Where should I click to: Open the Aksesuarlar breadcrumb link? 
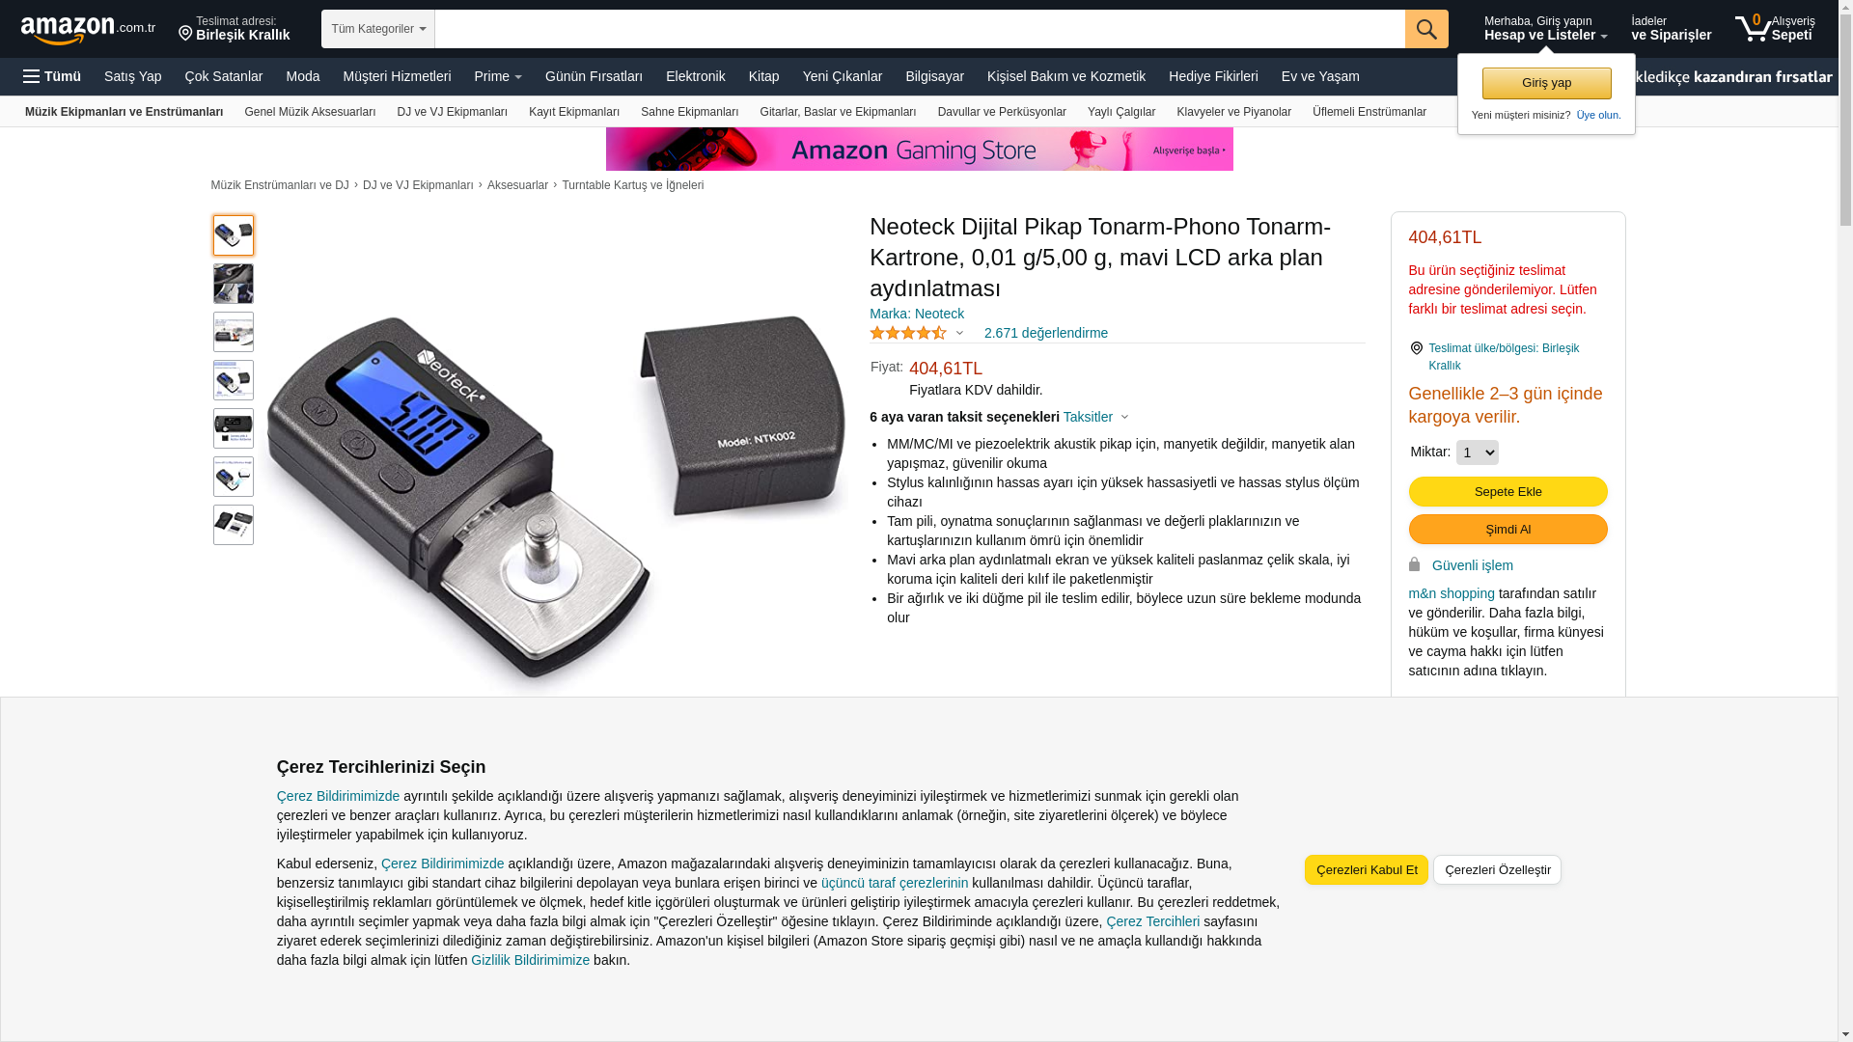pos(517,185)
